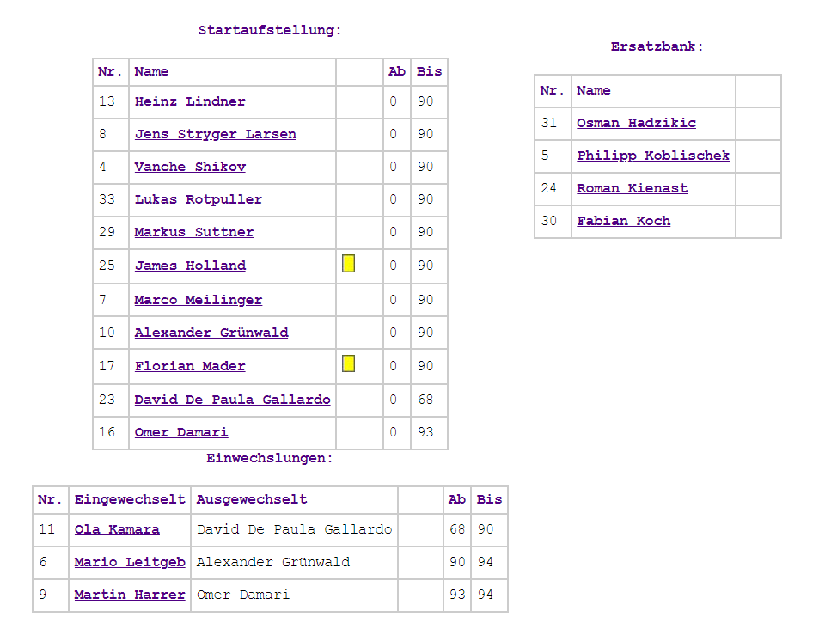Select Alexander Grünwald link in starting lineup

tap(211, 333)
